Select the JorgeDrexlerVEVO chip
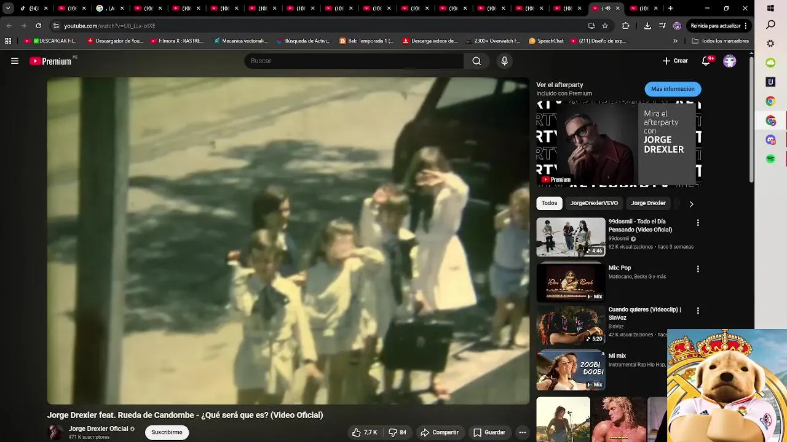Image resolution: width=787 pixels, height=442 pixels. click(594, 203)
